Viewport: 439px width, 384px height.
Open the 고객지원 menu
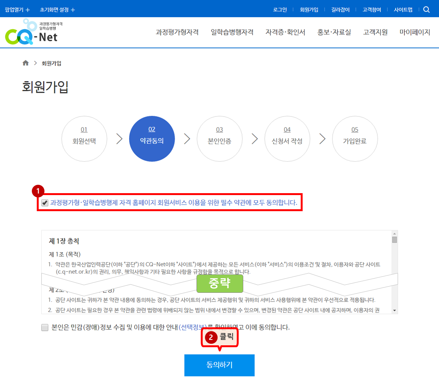(x=375, y=32)
